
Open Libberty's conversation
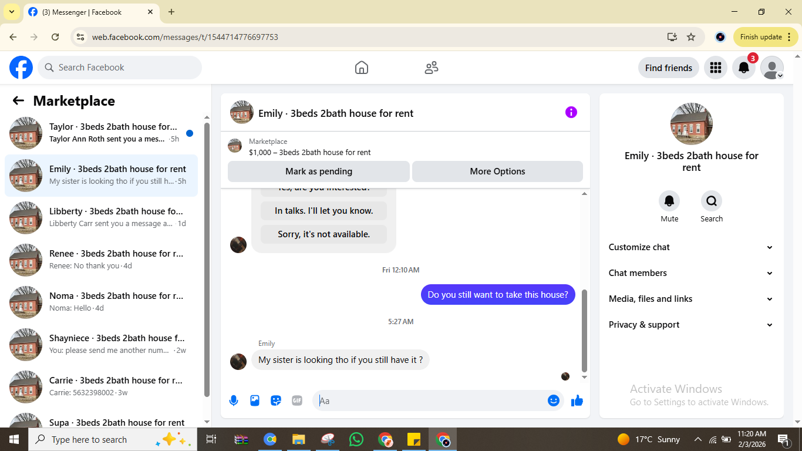[x=101, y=218]
